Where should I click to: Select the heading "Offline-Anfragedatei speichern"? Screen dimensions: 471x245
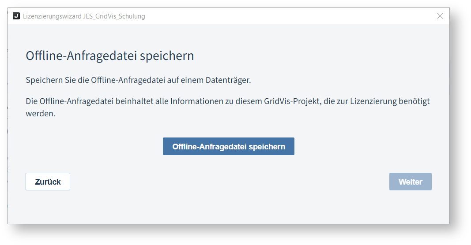(109, 56)
